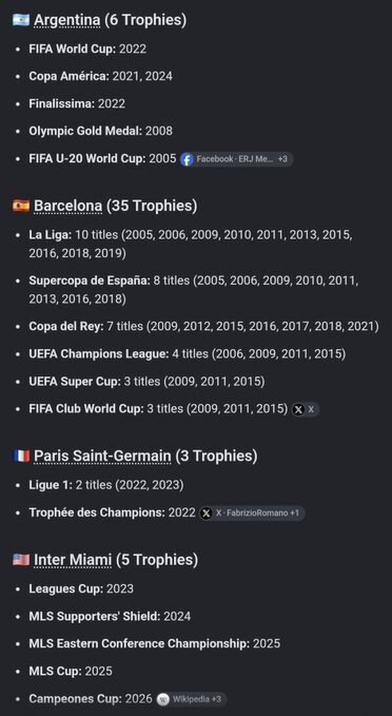Click the Wikipedia source icon
The height and width of the screenshot is (716, 392).
(x=163, y=699)
